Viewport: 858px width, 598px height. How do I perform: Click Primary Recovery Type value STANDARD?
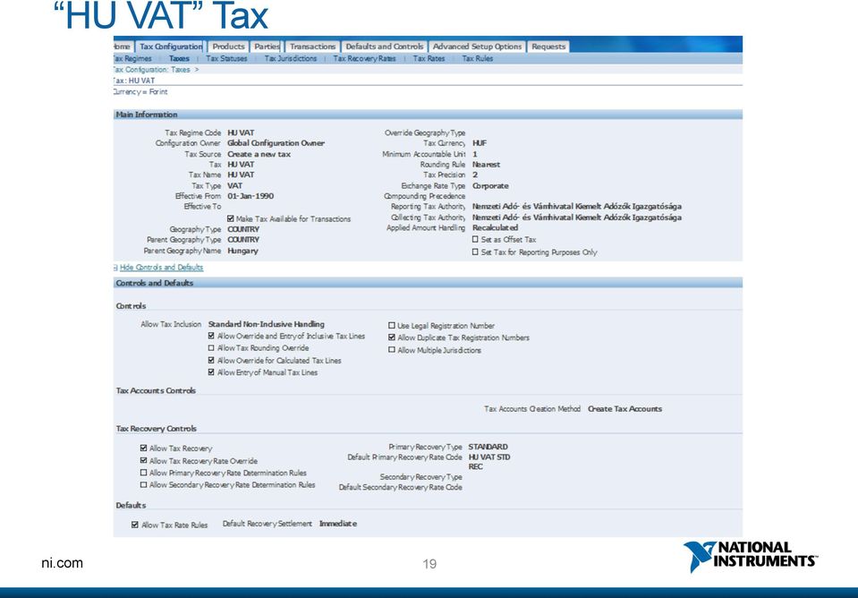click(488, 447)
